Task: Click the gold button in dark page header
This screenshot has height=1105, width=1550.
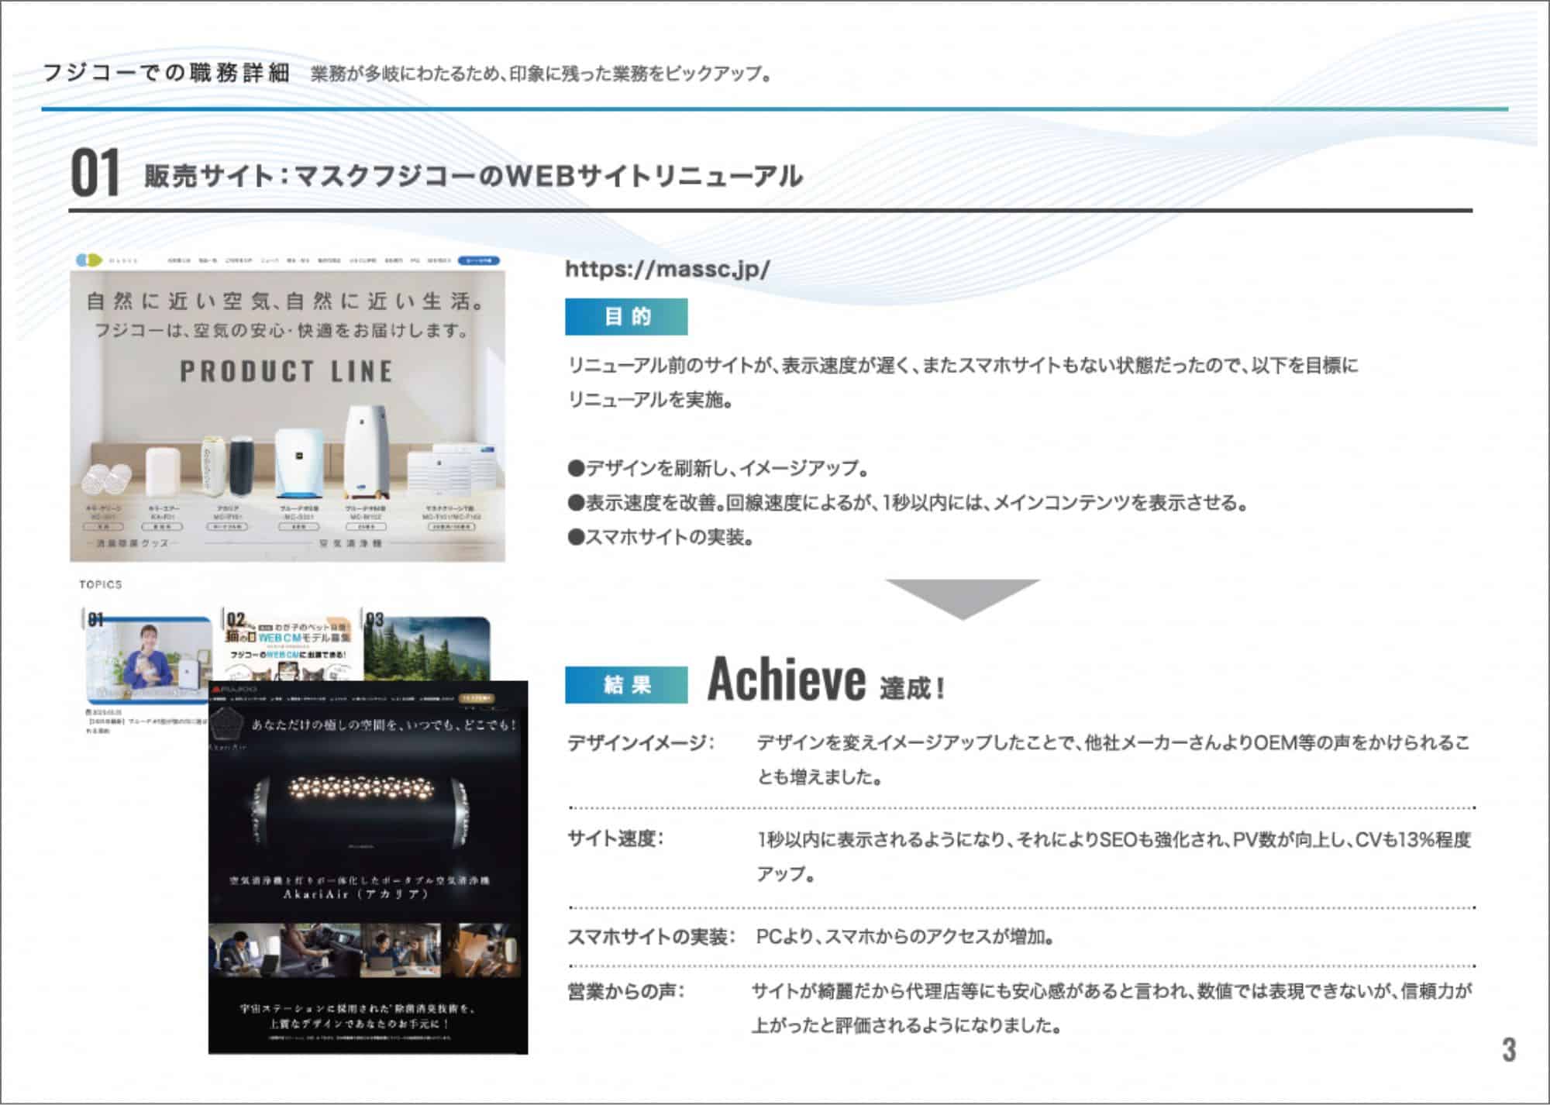Action: [x=477, y=698]
